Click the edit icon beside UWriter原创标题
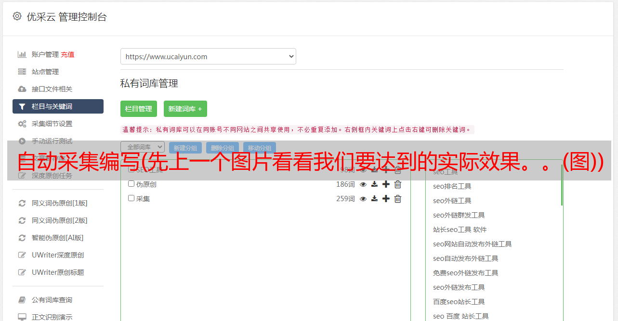Image resolution: width=618 pixels, height=321 pixels. (22, 272)
